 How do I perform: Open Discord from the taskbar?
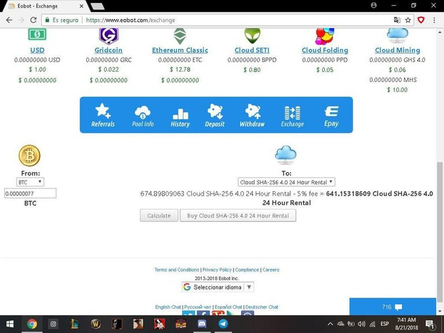point(202,324)
